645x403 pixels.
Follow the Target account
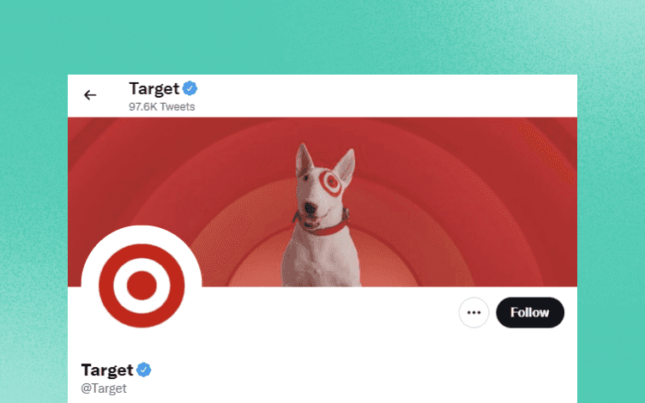[530, 312]
